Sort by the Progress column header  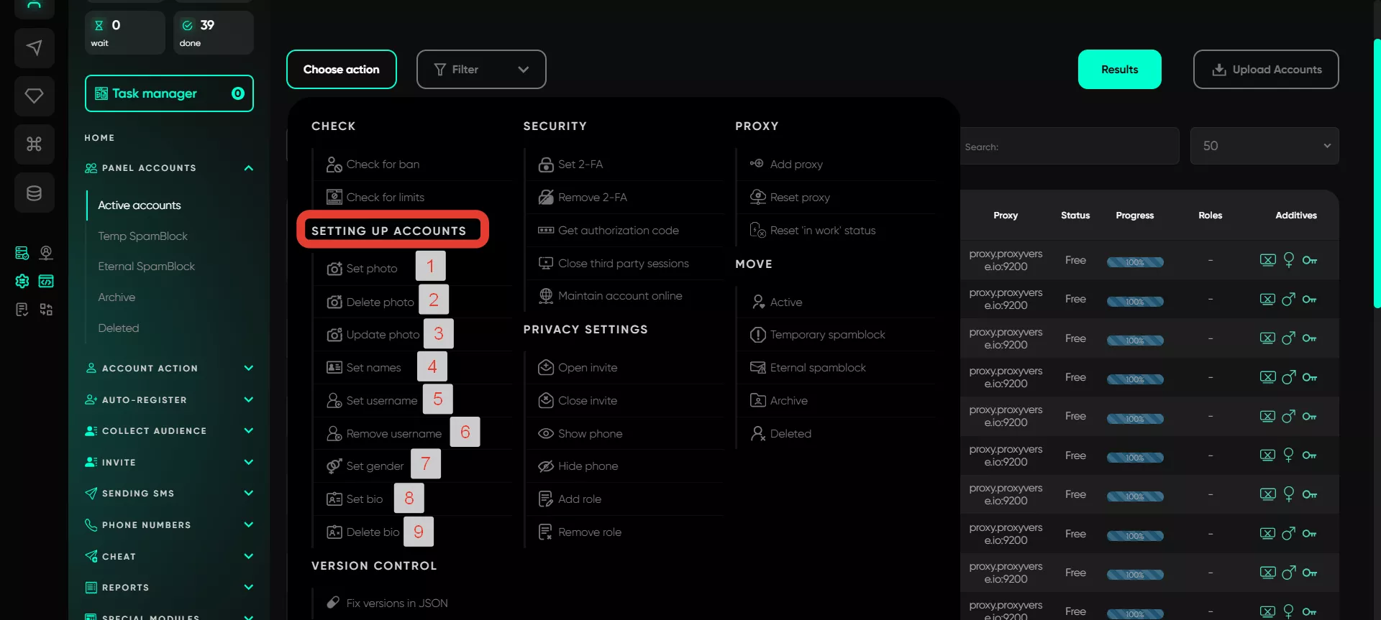pyautogui.click(x=1134, y=215)
